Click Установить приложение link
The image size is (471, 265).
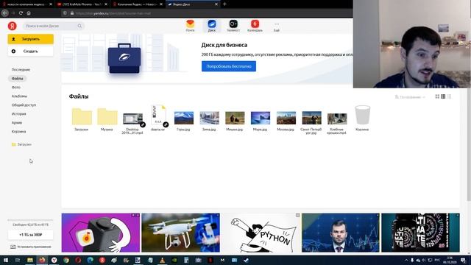point(31,247)
